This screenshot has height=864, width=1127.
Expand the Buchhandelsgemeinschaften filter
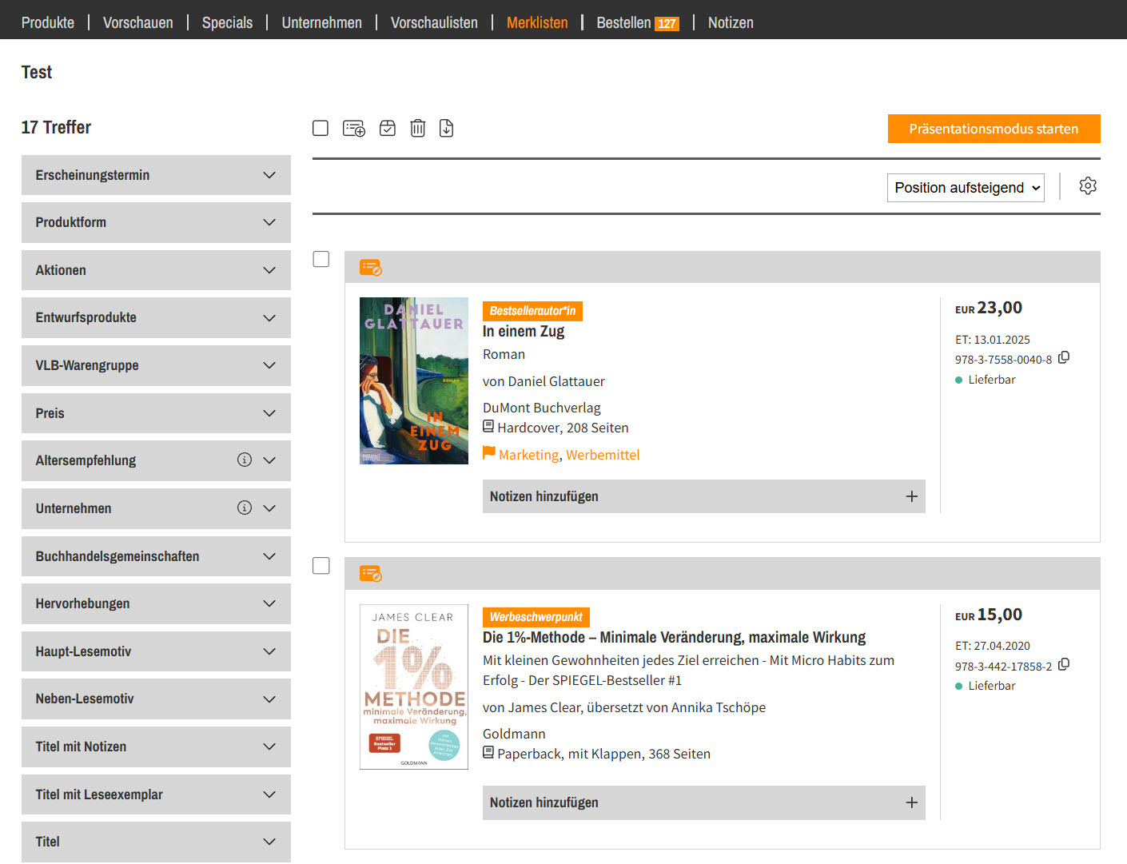tap(156, 556)
